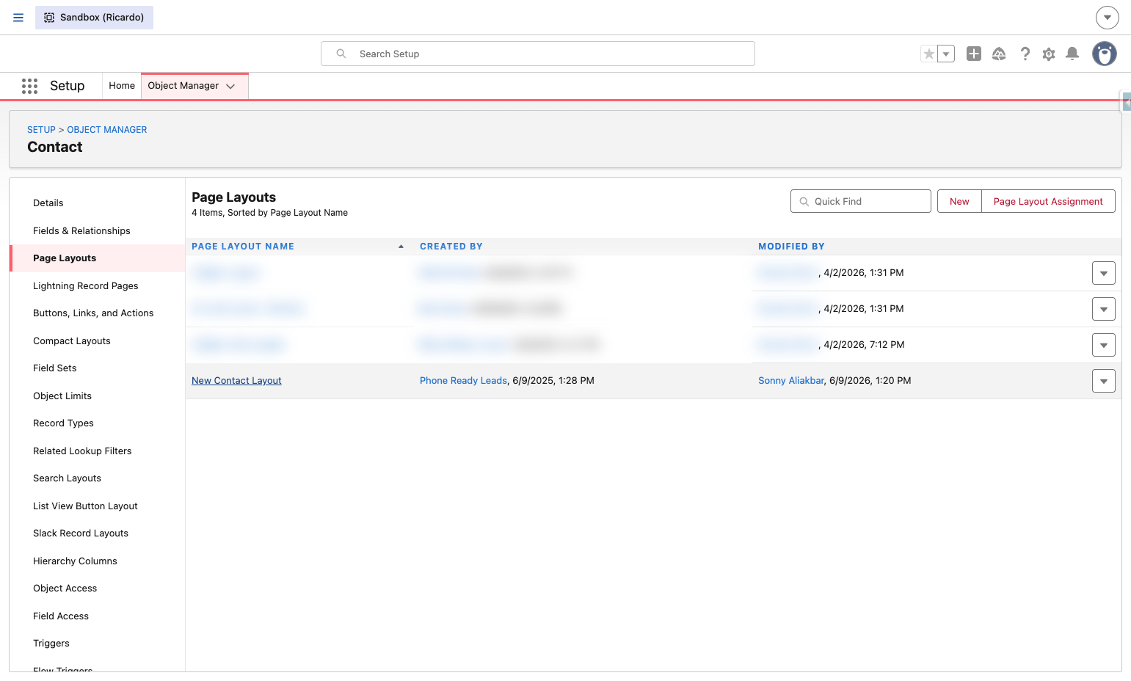1131x681 pixels.
Task: Open Field Sets in the sidebar
Action: click(55, 368)
